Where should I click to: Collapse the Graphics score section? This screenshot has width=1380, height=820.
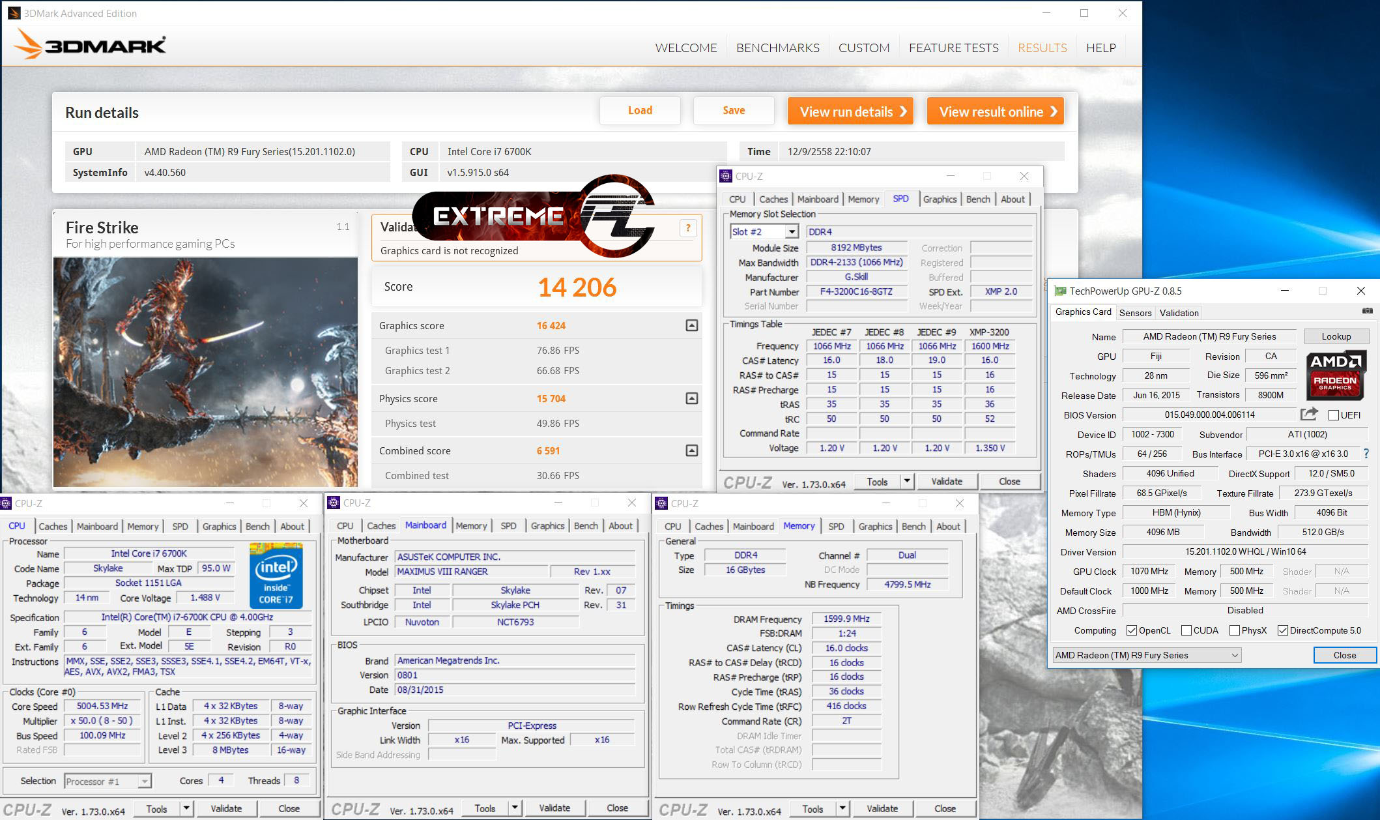[692, 325]
